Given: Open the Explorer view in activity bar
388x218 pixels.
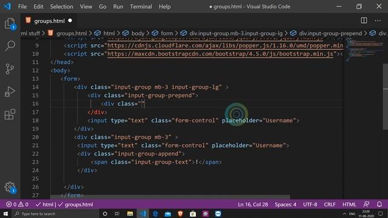Looking at the screenshot, I should pyautogui.click(x=10, y=24).
